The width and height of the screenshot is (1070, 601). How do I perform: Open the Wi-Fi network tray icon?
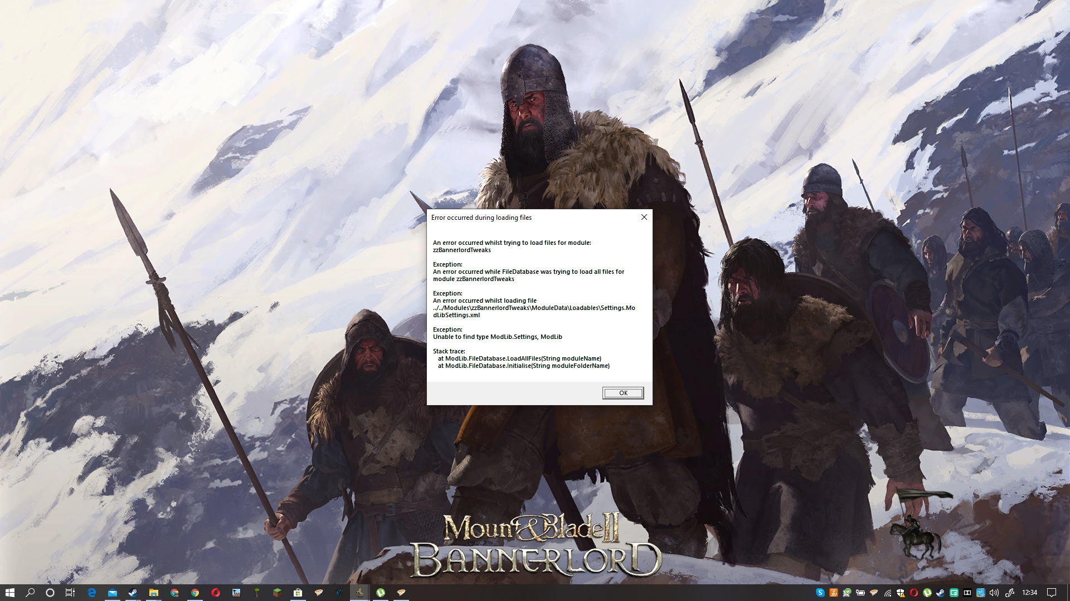(x=887, y=593)
